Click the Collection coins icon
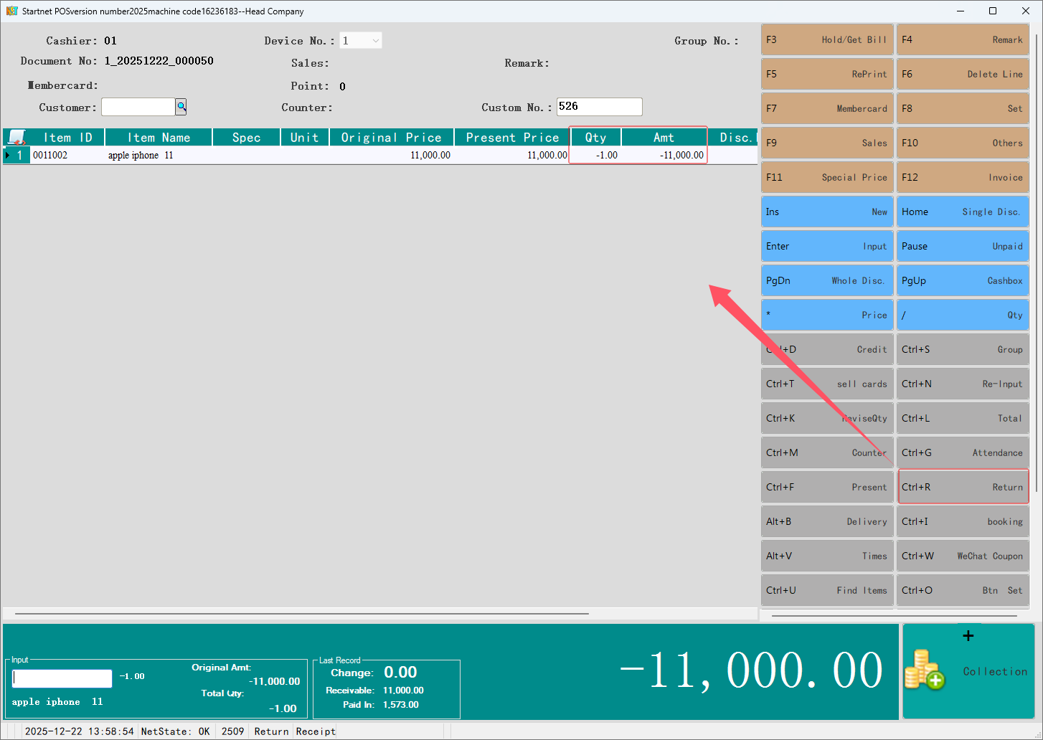The width and height of the screenshot is (1043, 740). coord(924,670)
